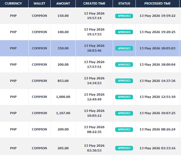Image resolution: width=181 pixels, height=155 pixels.
Task: Click created time 13 May 2026 19:17:53
Action: [x=94, y=32]
